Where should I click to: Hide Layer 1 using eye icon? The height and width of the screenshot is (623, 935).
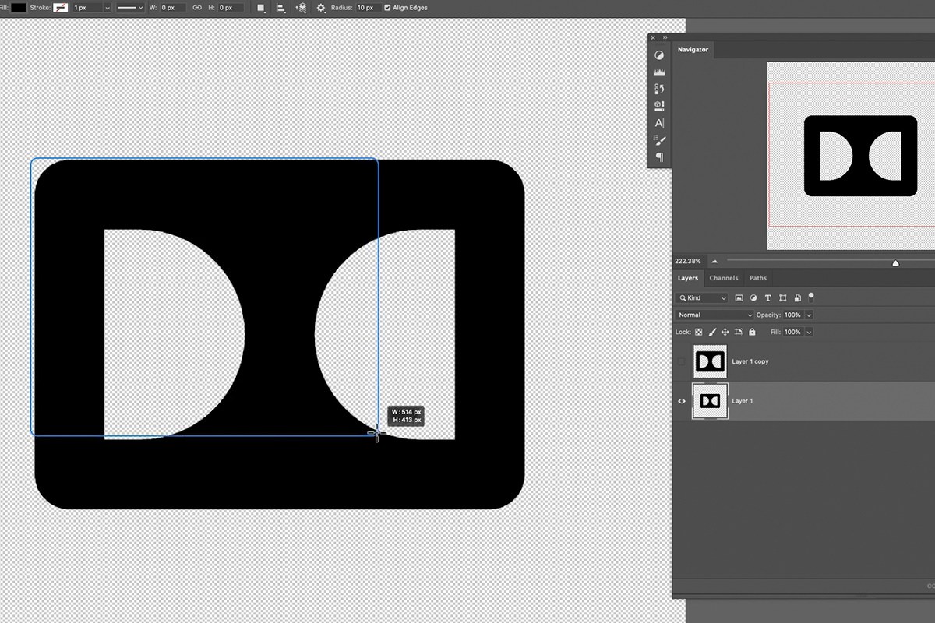(682, 401)
